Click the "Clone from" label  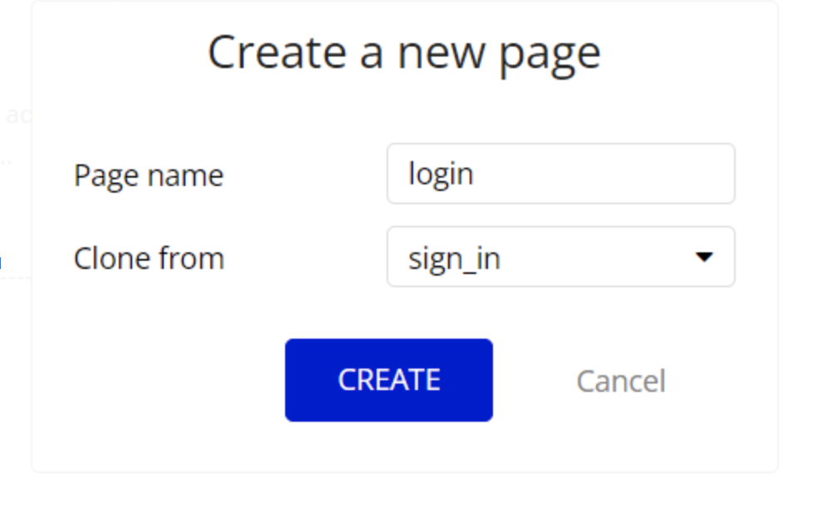coord(149,258)
